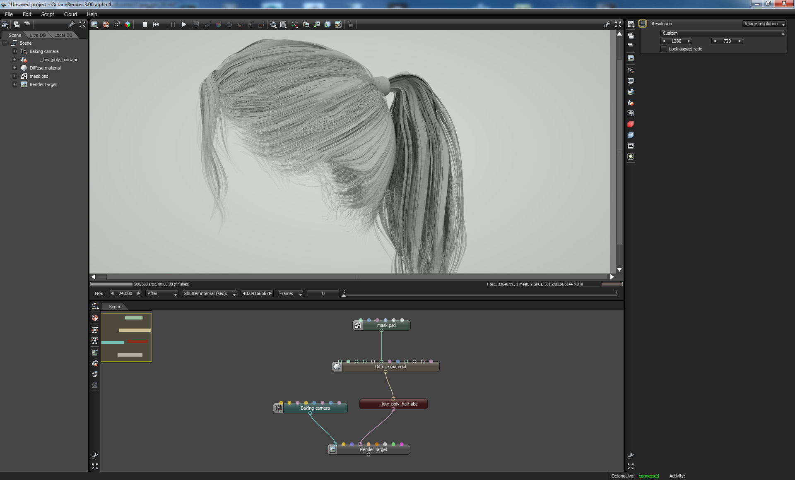Viewport: 795px width, 480px height.
Task: Enable Lock aspect ratio checkbox
Action: [664, 49]
